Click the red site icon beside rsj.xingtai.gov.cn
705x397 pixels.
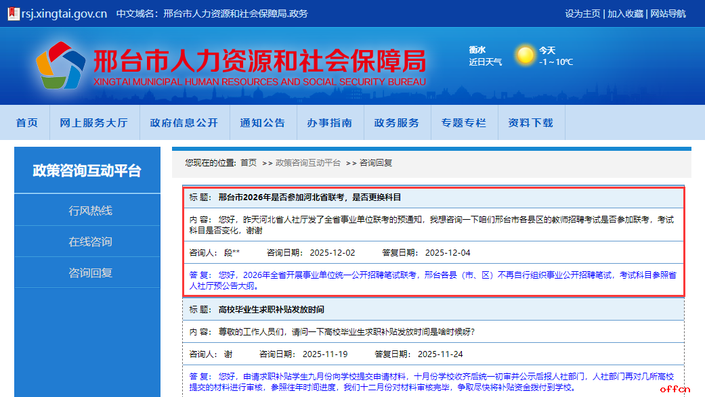13,14
